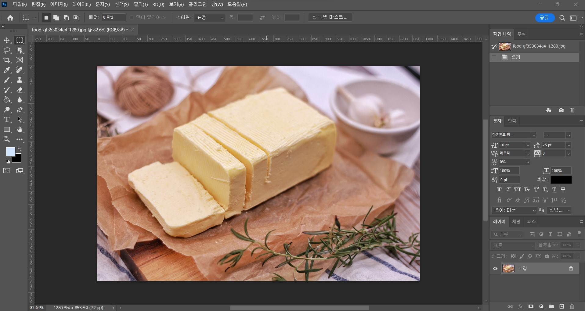Select the Zoom tool
The width and height of the screenshot is (585, 311).
click(7, 139)
